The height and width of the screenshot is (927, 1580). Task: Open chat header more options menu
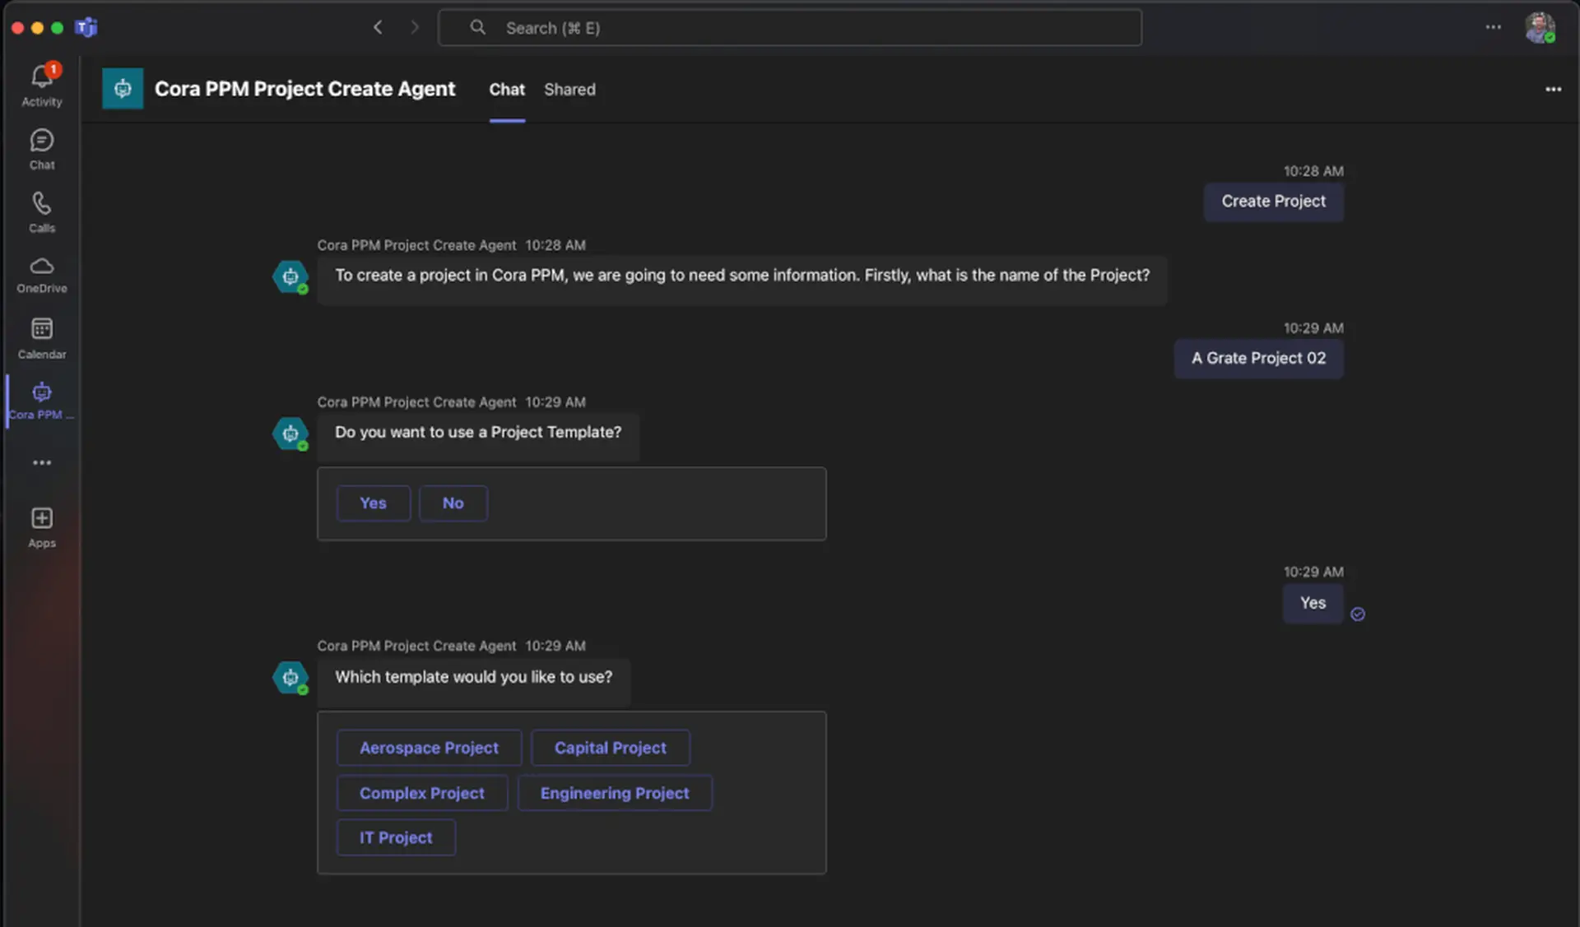1553,90
